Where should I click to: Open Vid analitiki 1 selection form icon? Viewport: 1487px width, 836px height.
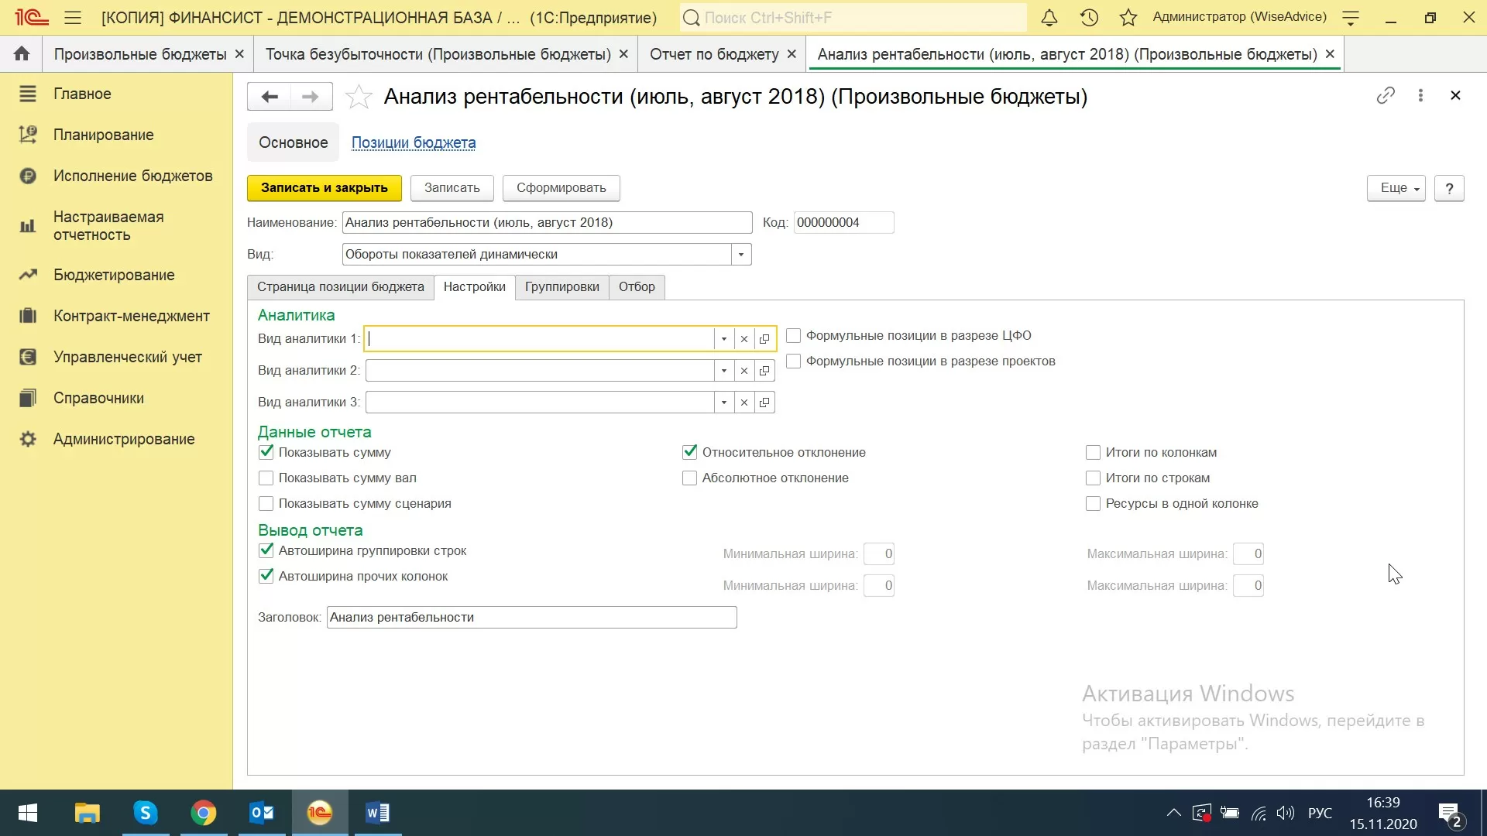764,339
